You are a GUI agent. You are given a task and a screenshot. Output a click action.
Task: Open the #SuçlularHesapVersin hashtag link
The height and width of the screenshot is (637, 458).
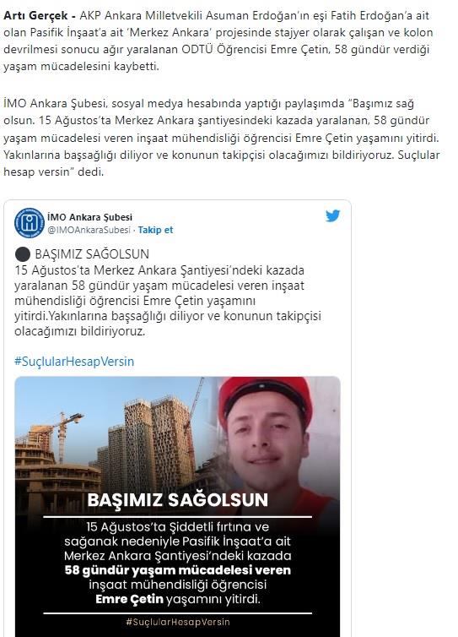point(74,361)
